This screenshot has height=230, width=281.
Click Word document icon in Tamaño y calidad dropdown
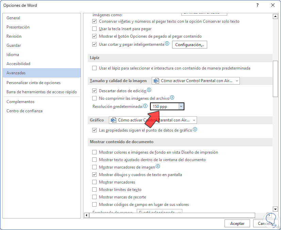(x=156, y=81)
